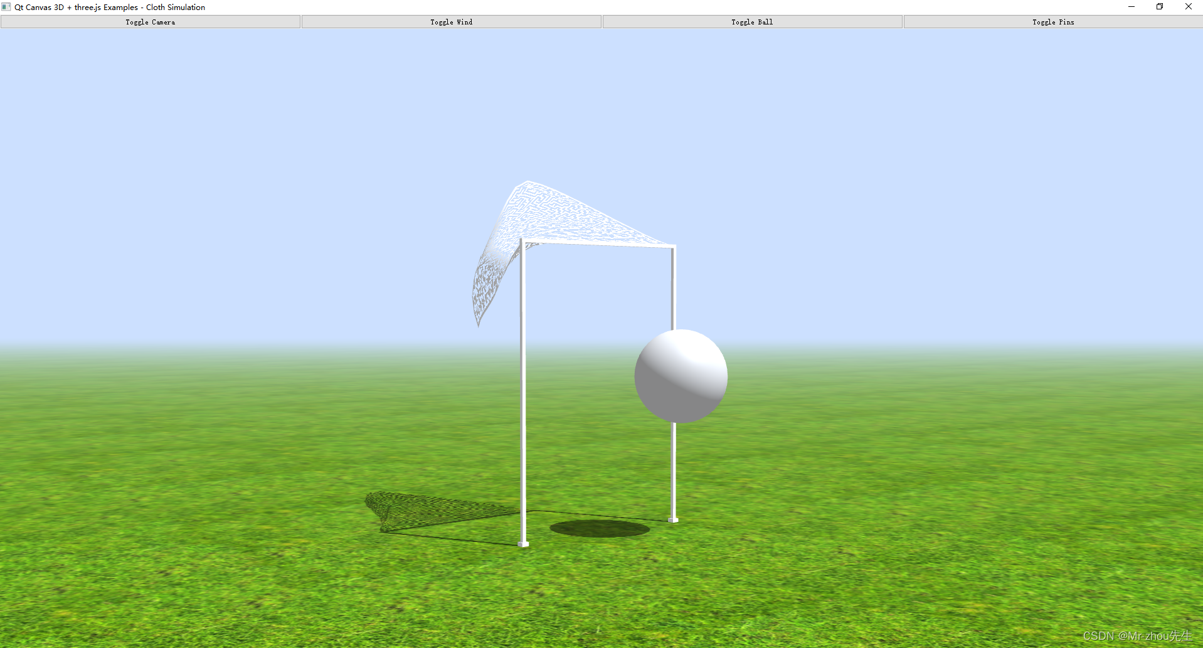Click the title bar text Cloth Simulation
This screenshot has height=648, width=1203.
tap(176, 7)
